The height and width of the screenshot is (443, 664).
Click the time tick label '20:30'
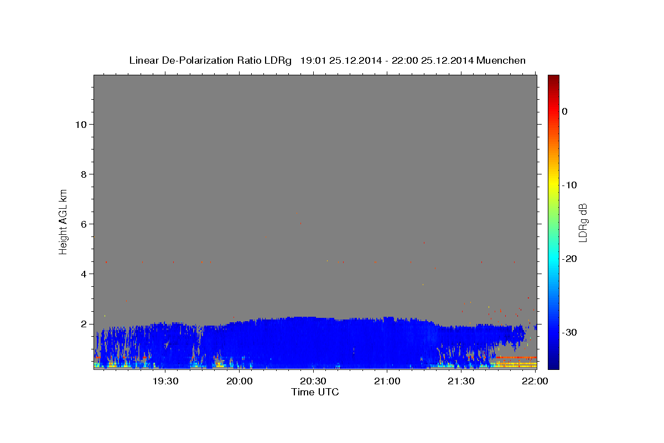point(313,381)
